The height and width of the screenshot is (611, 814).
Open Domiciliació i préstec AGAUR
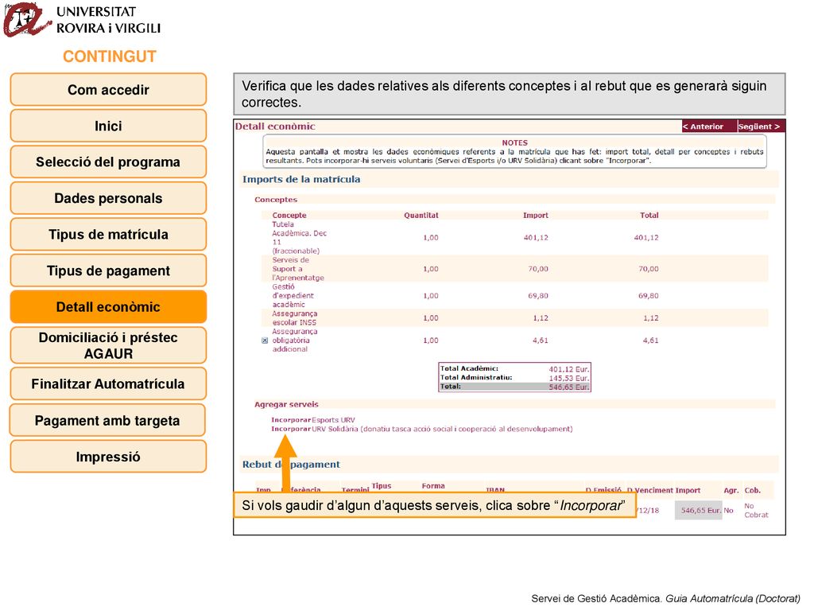coord(108,345)
